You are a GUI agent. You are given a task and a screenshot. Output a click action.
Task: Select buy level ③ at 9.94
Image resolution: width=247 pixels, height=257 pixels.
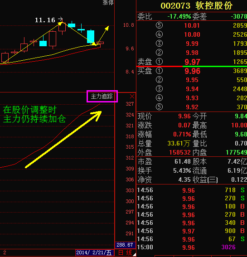pos(192,89)
